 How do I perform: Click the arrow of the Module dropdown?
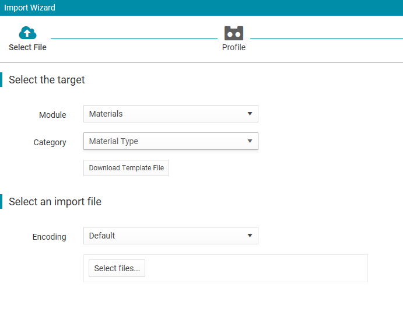point(250,114)
